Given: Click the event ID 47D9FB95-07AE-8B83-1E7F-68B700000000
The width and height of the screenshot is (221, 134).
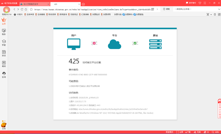Looking at the screenshot, I should (x=88, y=75).
